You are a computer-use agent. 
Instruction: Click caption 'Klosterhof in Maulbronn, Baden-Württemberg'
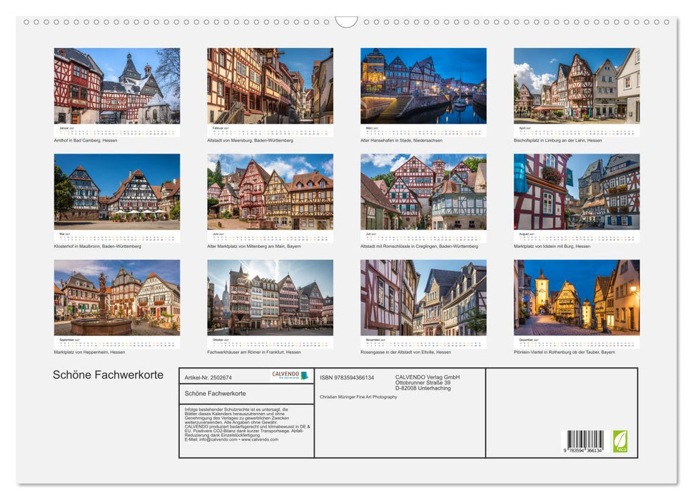click(x=97, y=246)
